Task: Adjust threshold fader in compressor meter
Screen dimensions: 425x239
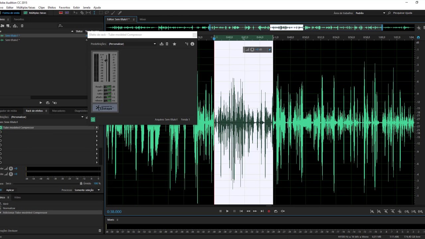Action: [106, 60]
